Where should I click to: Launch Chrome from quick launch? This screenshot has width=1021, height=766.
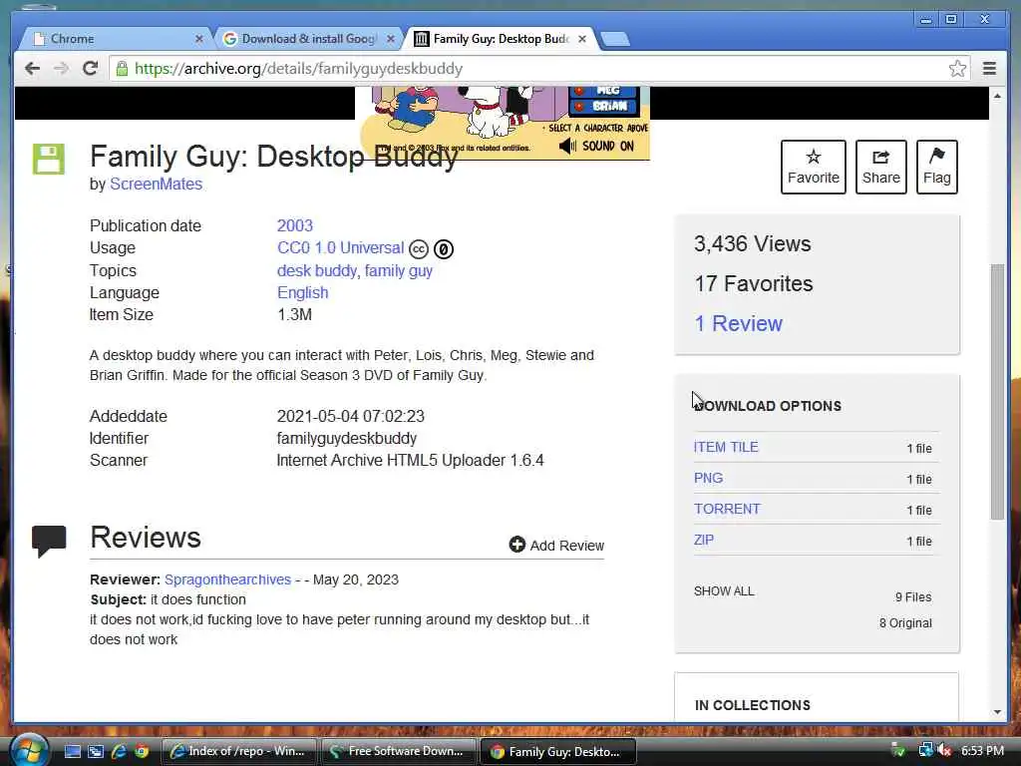point(142,751)
